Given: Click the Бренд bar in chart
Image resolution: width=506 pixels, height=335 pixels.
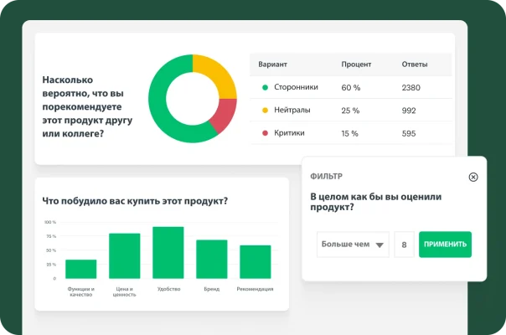Looking at the screenshot, I should [x=211, y=259].
